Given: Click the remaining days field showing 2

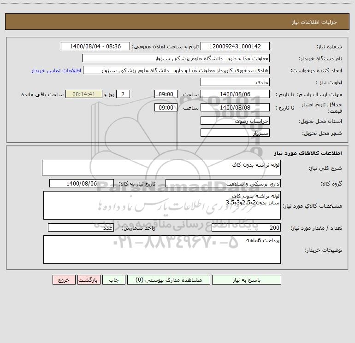Looking at the screenshot, I should 123,94.
